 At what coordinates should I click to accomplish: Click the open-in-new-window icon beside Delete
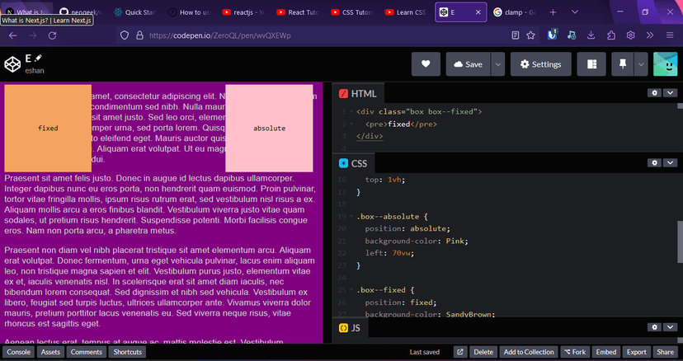[x=460, y=352]
